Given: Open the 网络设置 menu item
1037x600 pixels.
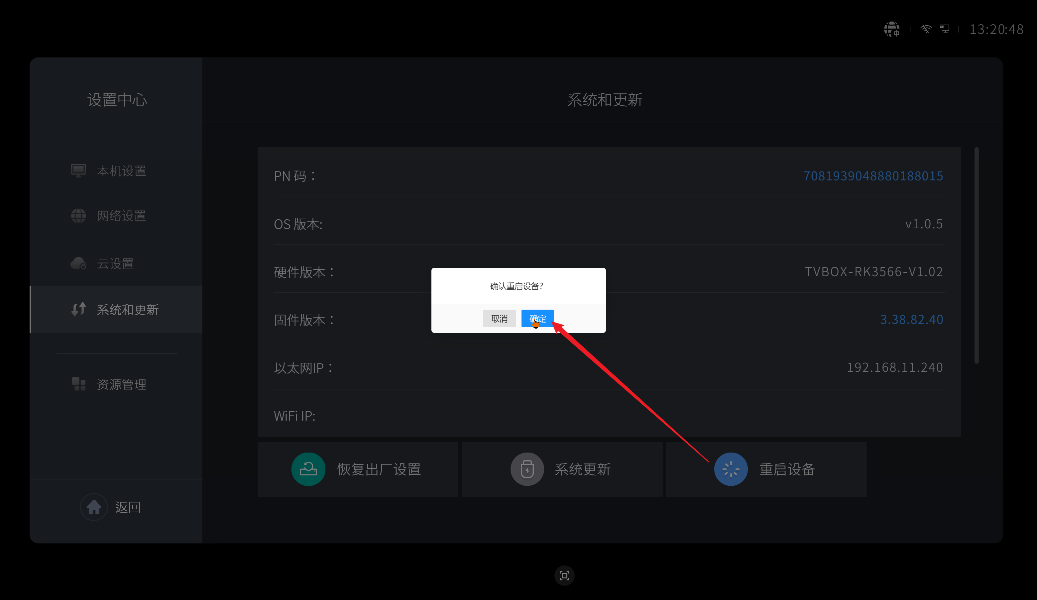Looking at the screenshot, I should [116, 216].
